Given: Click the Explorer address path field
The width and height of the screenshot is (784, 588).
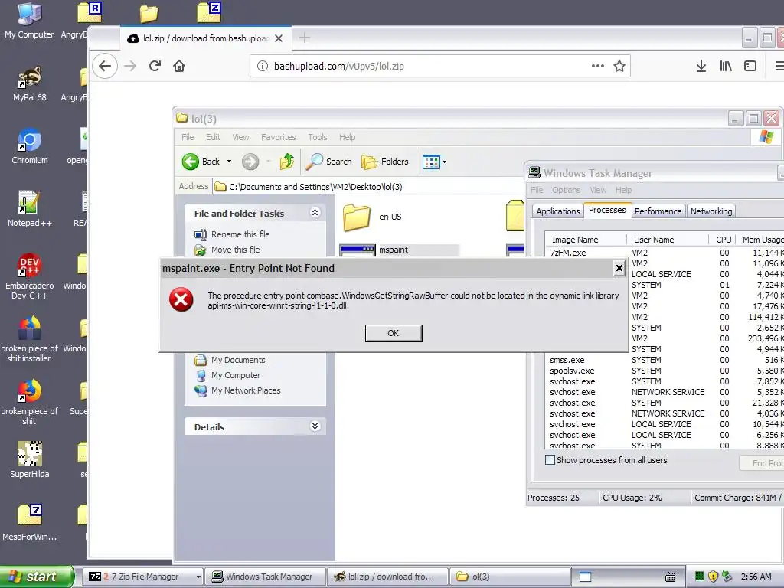Looking at the screenshot, I should pyautogui.click(x=367, y=187).
